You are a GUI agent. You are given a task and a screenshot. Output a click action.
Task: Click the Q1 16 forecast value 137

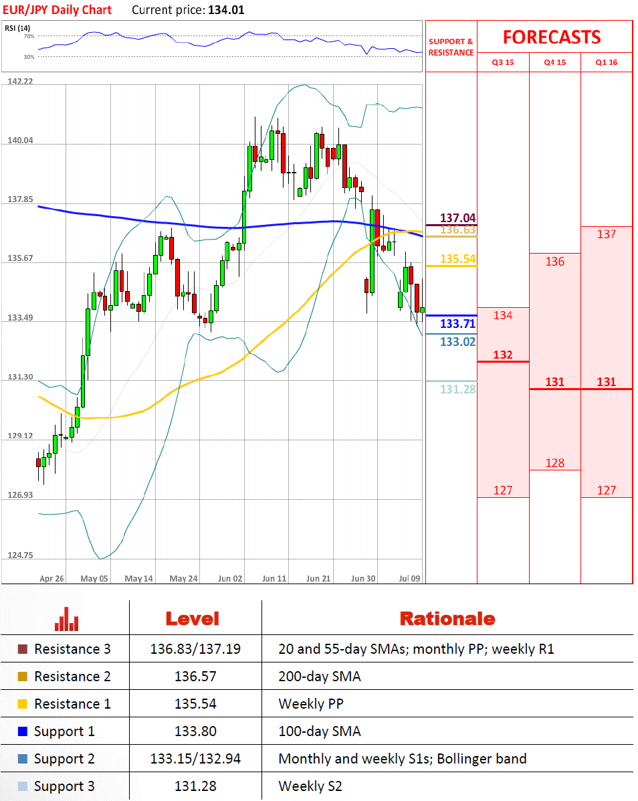[607, 234]
